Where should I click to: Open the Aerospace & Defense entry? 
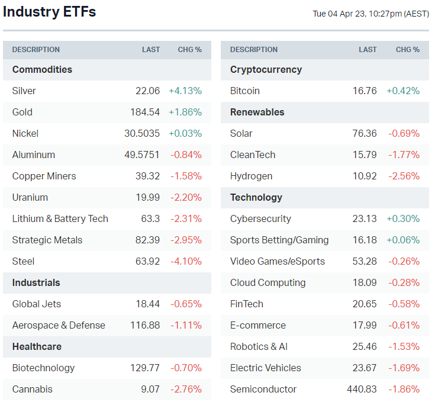click(59, 326)
